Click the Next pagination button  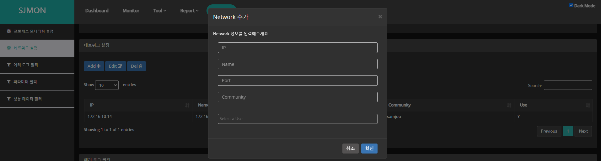click(x=583, y=131)
